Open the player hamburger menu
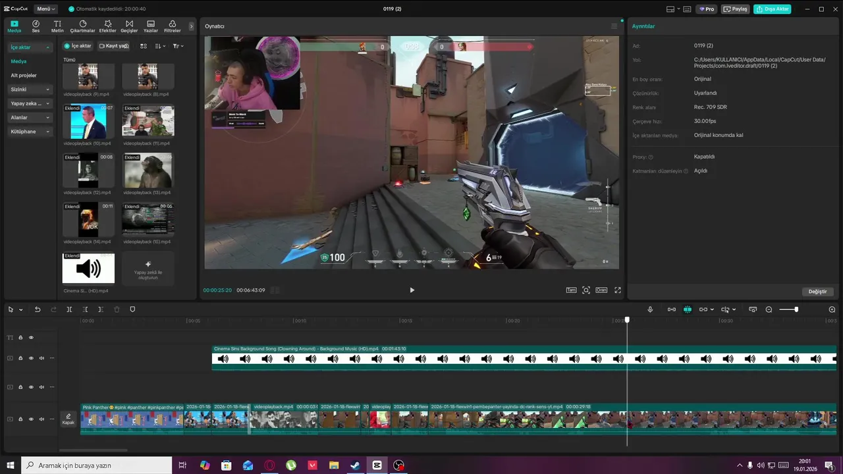 (x=614, y=26)
